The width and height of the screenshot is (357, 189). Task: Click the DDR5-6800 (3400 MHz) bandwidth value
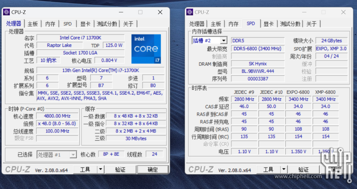257,49
